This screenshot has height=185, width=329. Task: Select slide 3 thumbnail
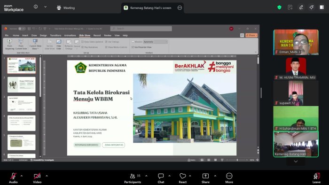(22, 104)
